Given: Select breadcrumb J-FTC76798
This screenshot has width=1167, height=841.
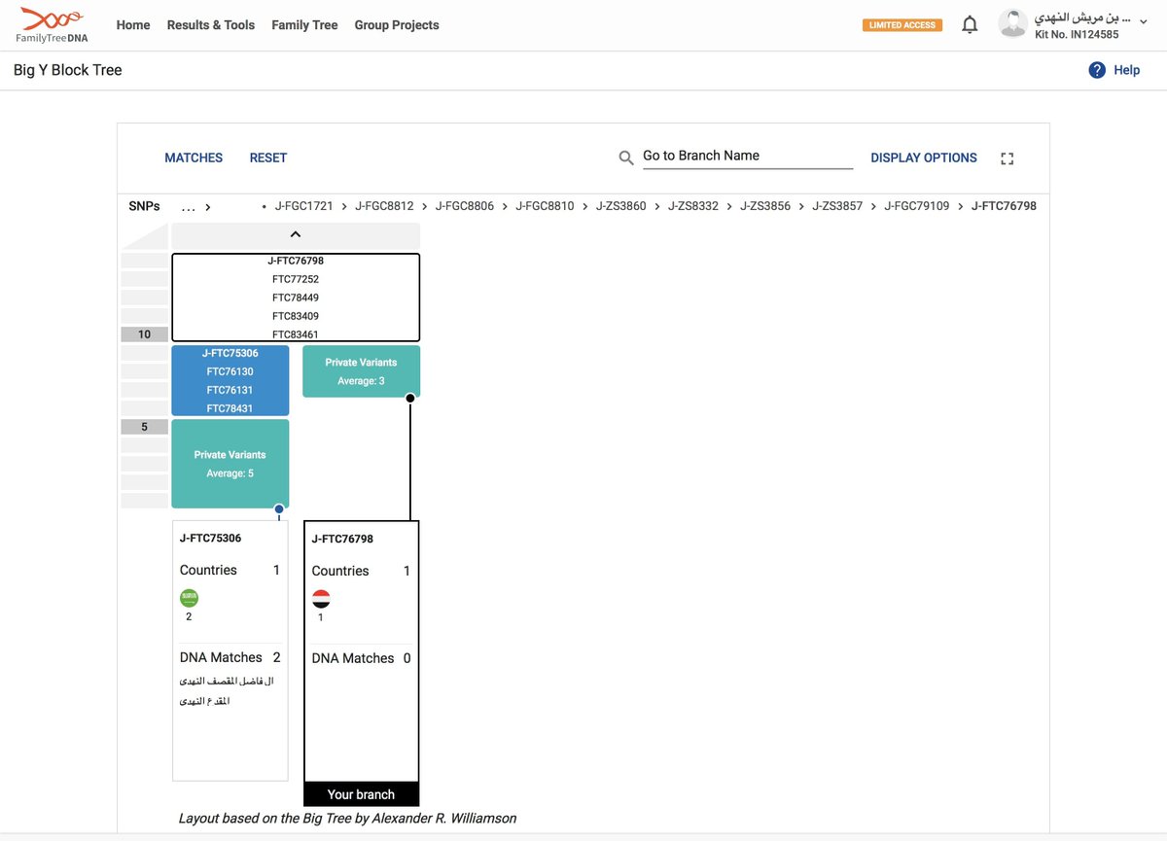Looking at the screenshot, I should [1005, 206].
